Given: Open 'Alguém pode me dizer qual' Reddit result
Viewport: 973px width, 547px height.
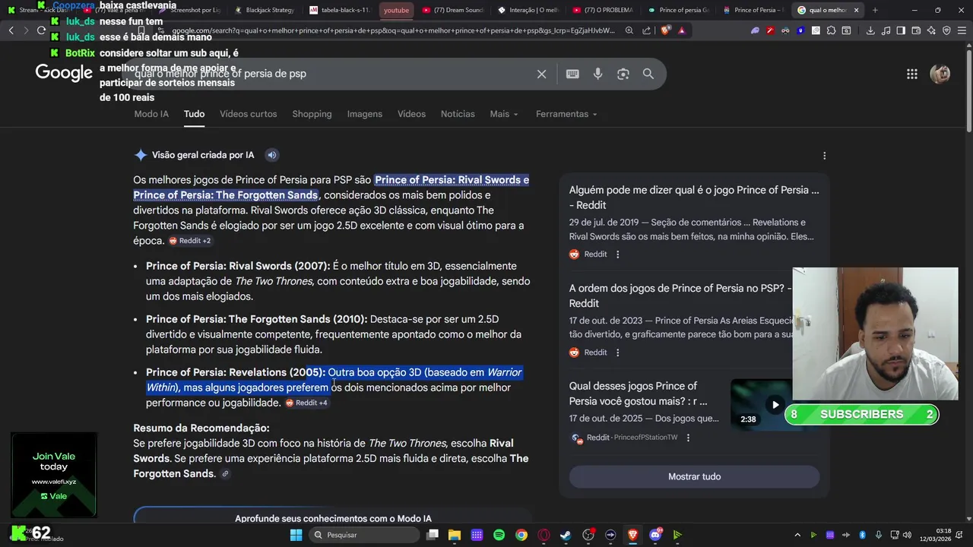Looking at the screenshot, I should [694, 198].
